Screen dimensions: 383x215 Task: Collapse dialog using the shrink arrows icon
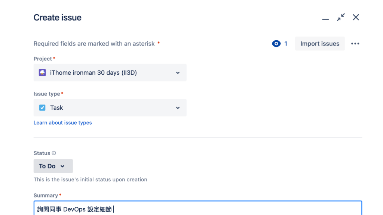[341, 18]
